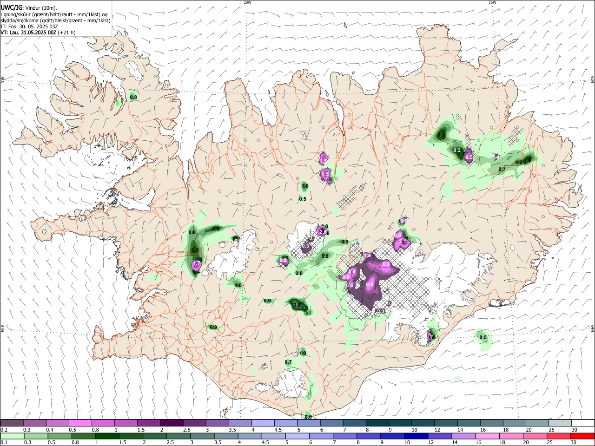Select the darkest purple snow-scale swatch labeled 2

[172, 423]
